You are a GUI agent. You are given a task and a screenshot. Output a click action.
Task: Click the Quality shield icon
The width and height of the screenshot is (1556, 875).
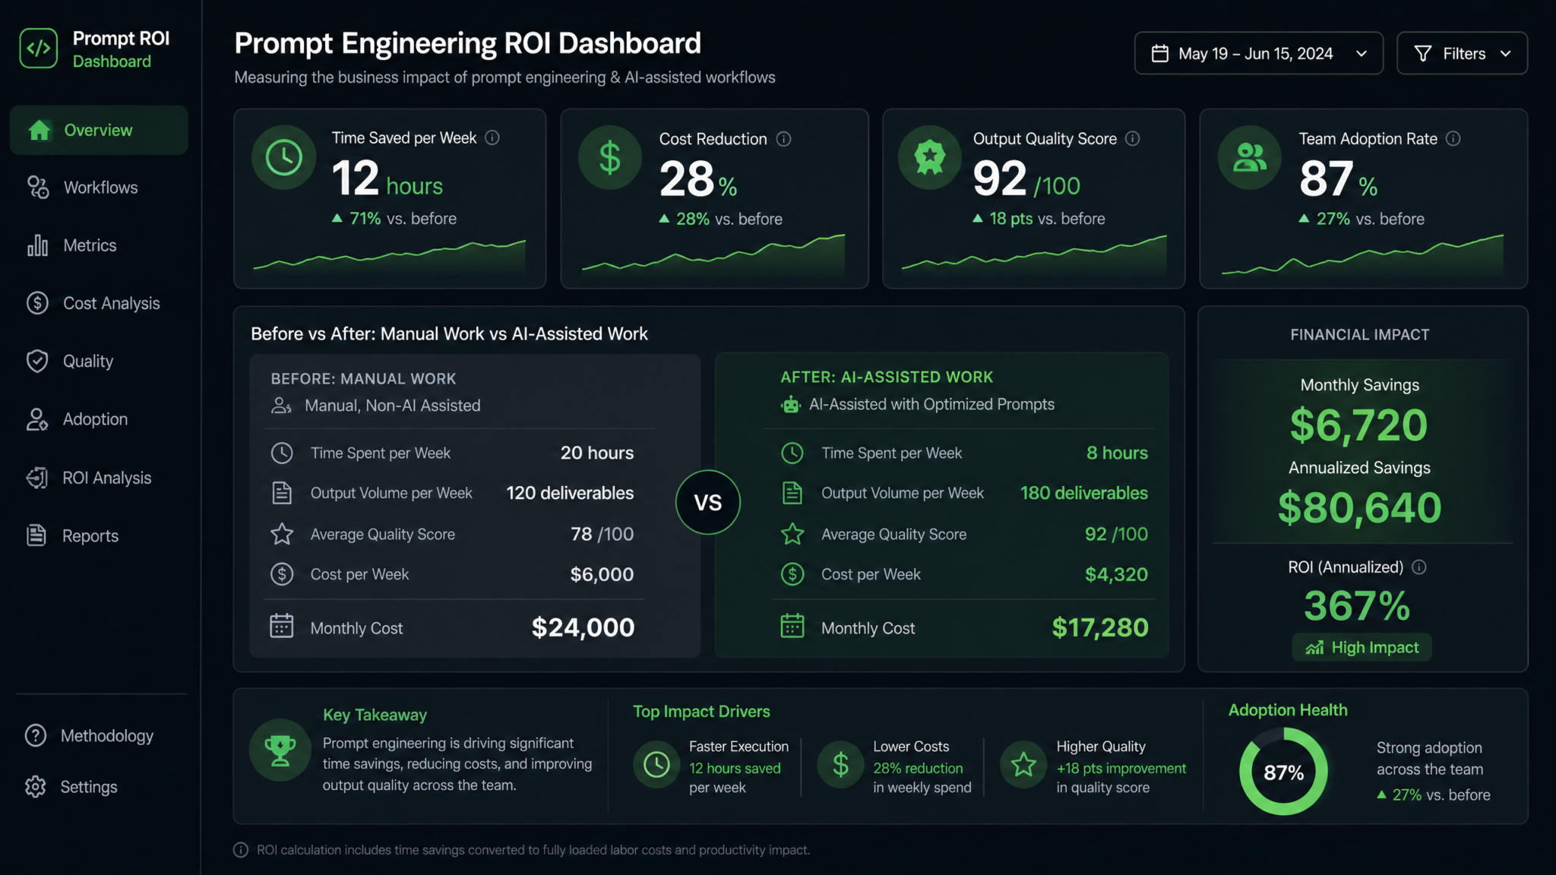coord(37,361)
